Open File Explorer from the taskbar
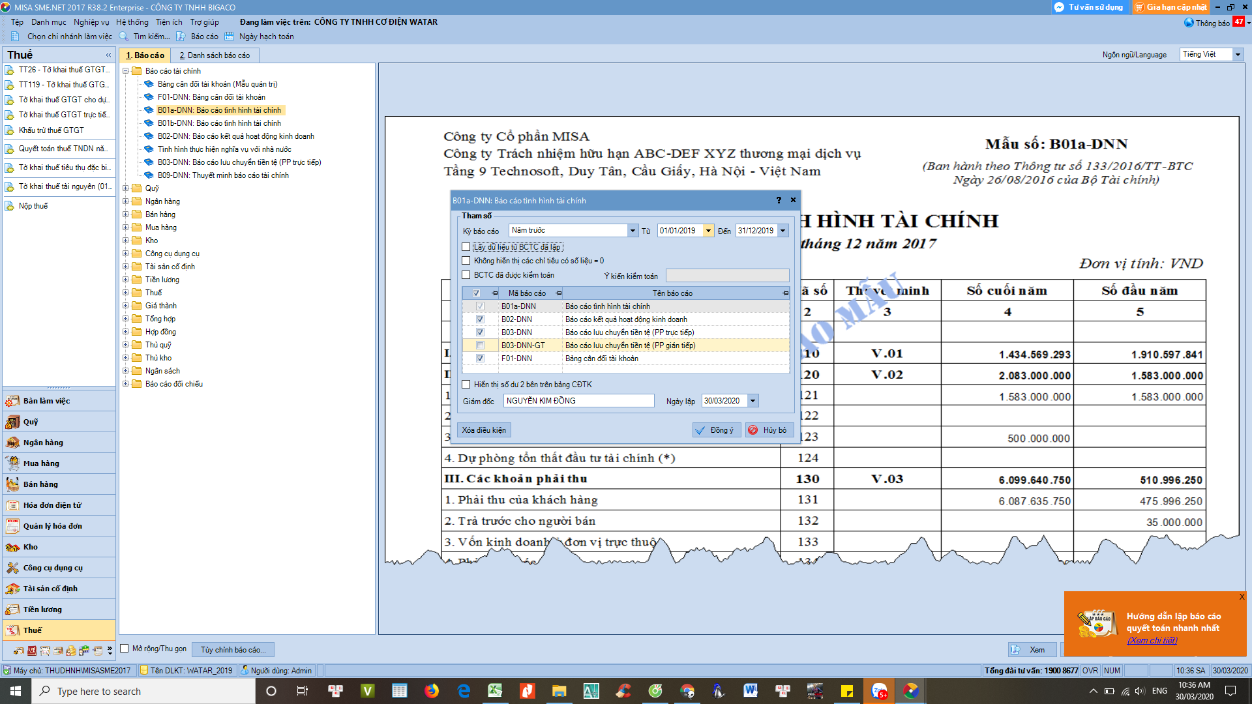 click(559, 691)
